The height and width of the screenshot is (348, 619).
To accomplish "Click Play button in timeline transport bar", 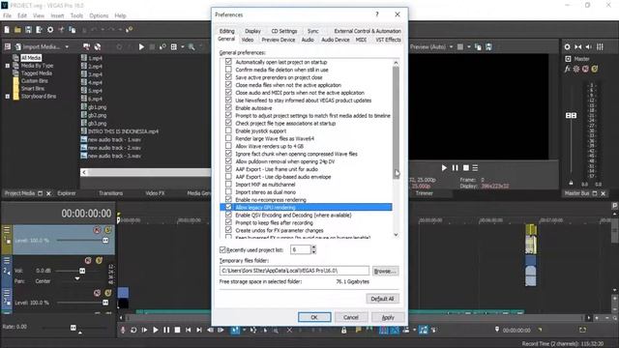I will (156, 330).
